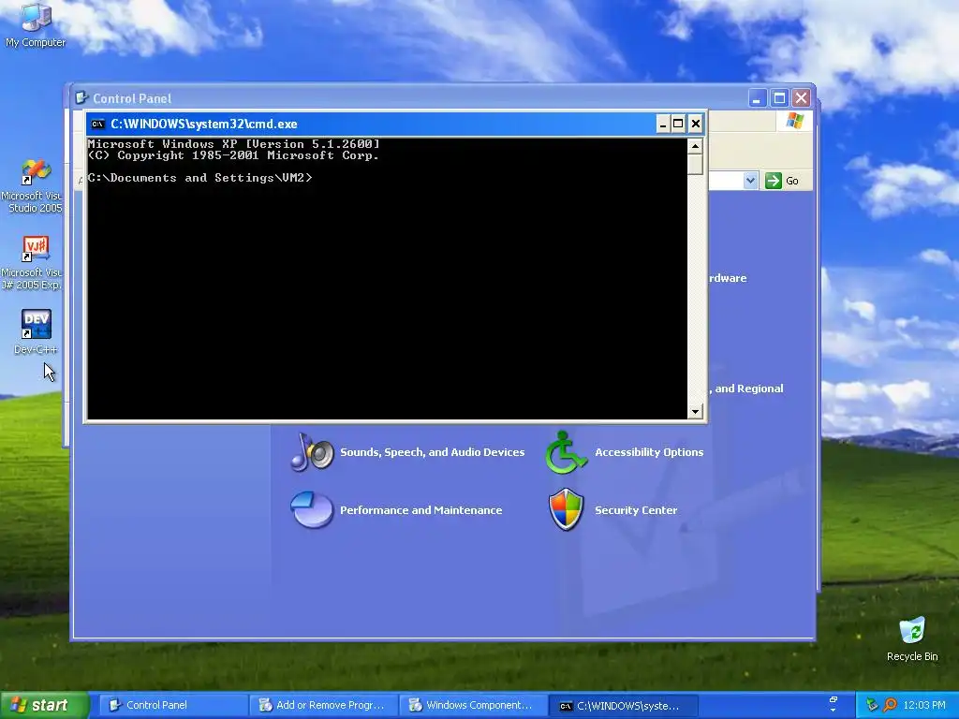
Task: Click the Go button in Control Panel address bar
Action: coord(782,181)
